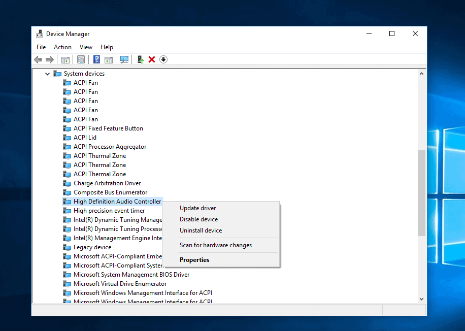Click the Scan for hardware changes toolbar icon

[x=124, y=59]
